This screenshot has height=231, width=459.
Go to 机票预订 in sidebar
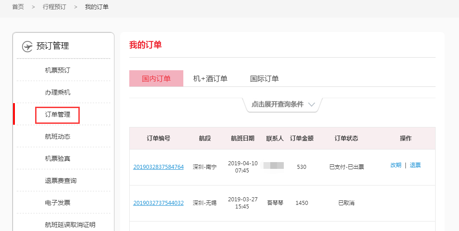58,70
